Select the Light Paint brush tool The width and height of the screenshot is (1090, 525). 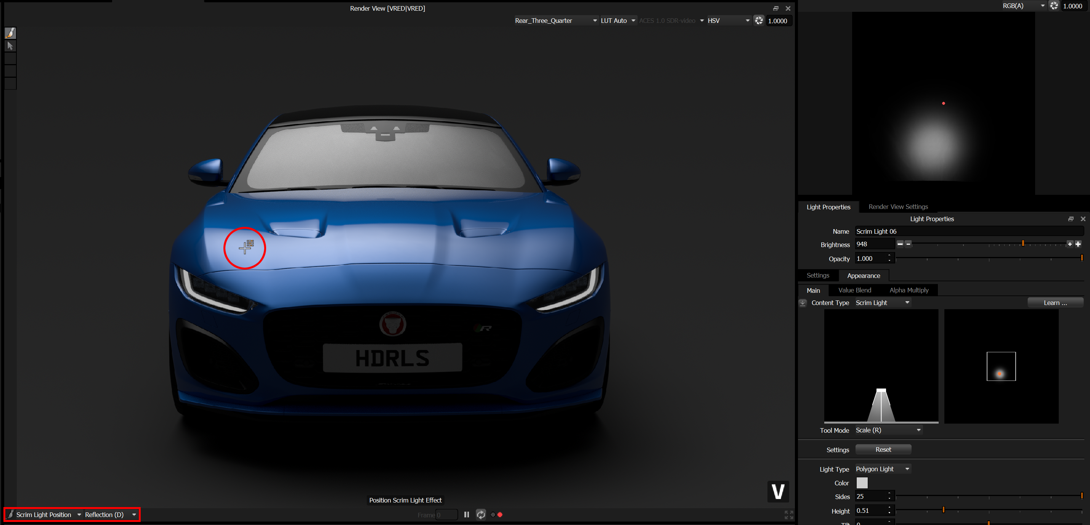point(10,33)
